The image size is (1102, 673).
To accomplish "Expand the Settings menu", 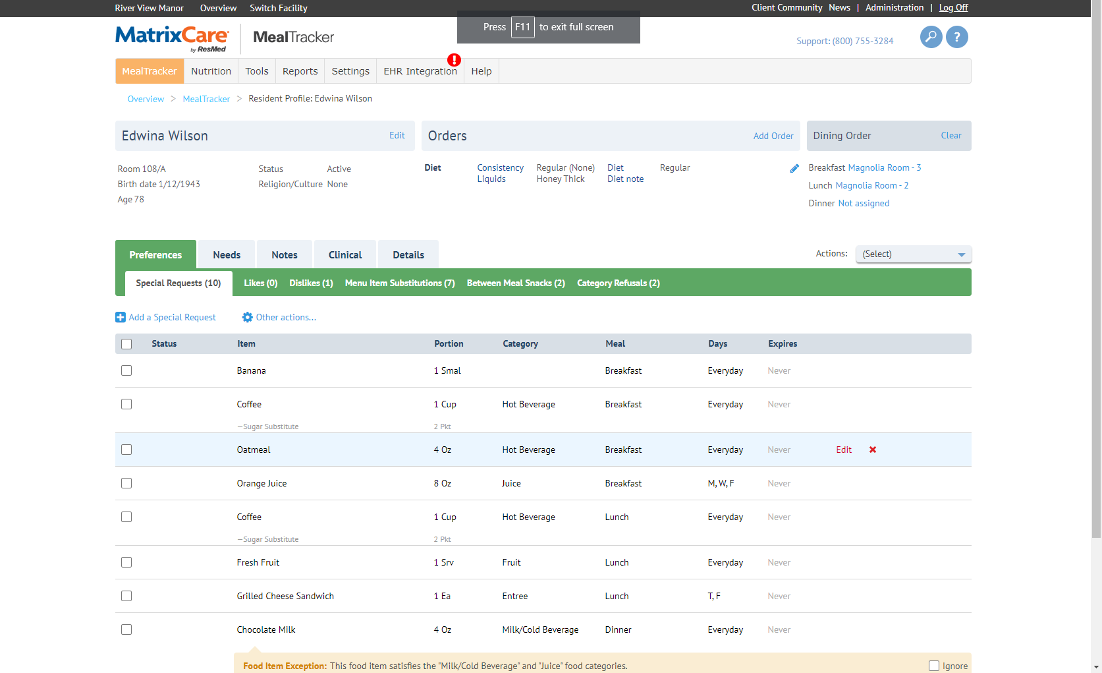I will pyautogui.click(x=350, y=71).
